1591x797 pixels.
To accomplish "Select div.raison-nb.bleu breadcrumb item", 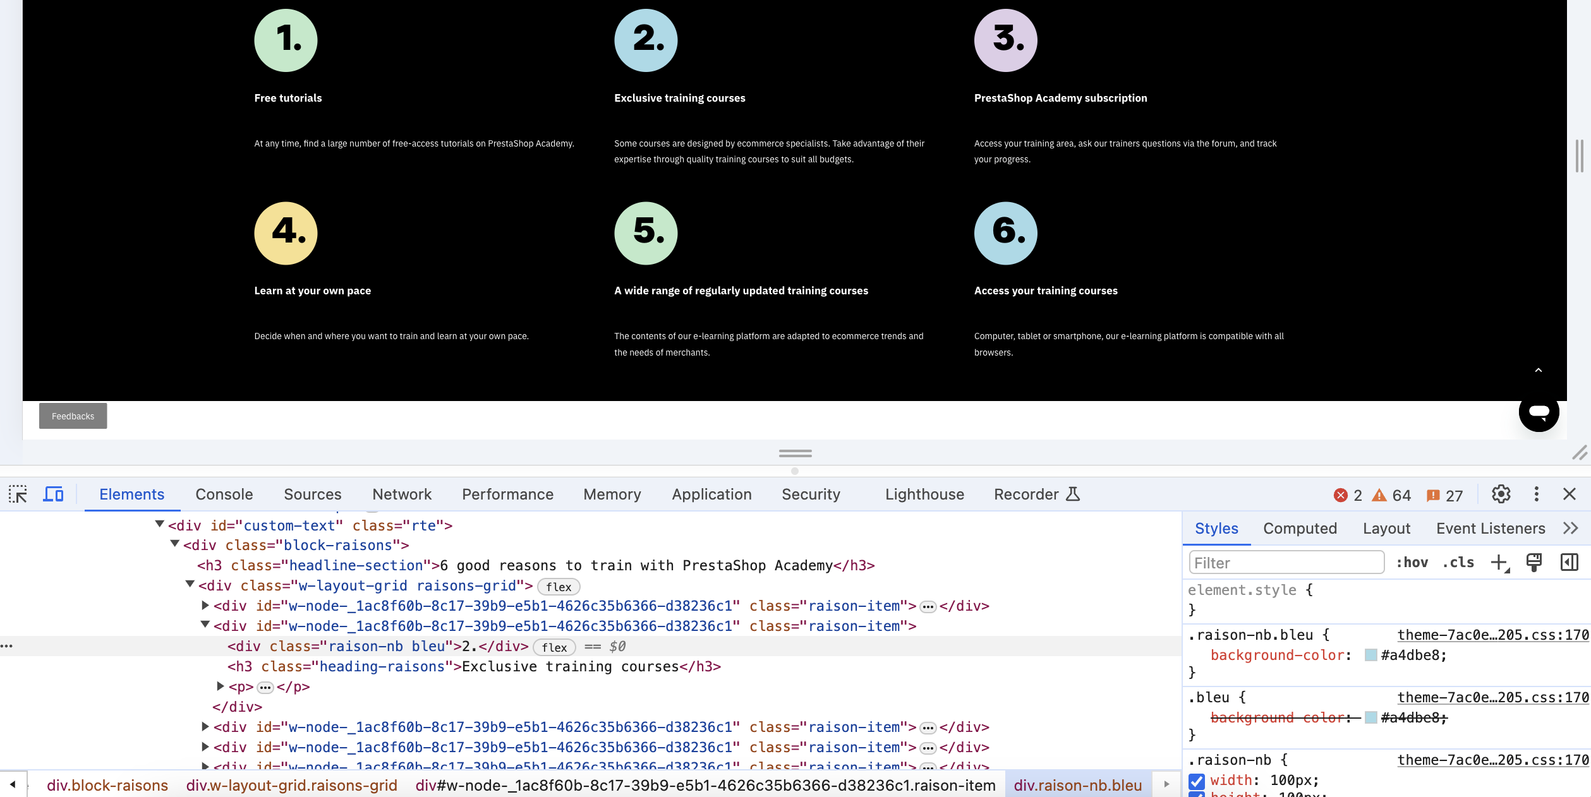I will (x=1077, y=785).
